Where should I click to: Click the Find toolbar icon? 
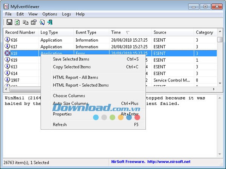pyautogui.click(x=42, y=22)
